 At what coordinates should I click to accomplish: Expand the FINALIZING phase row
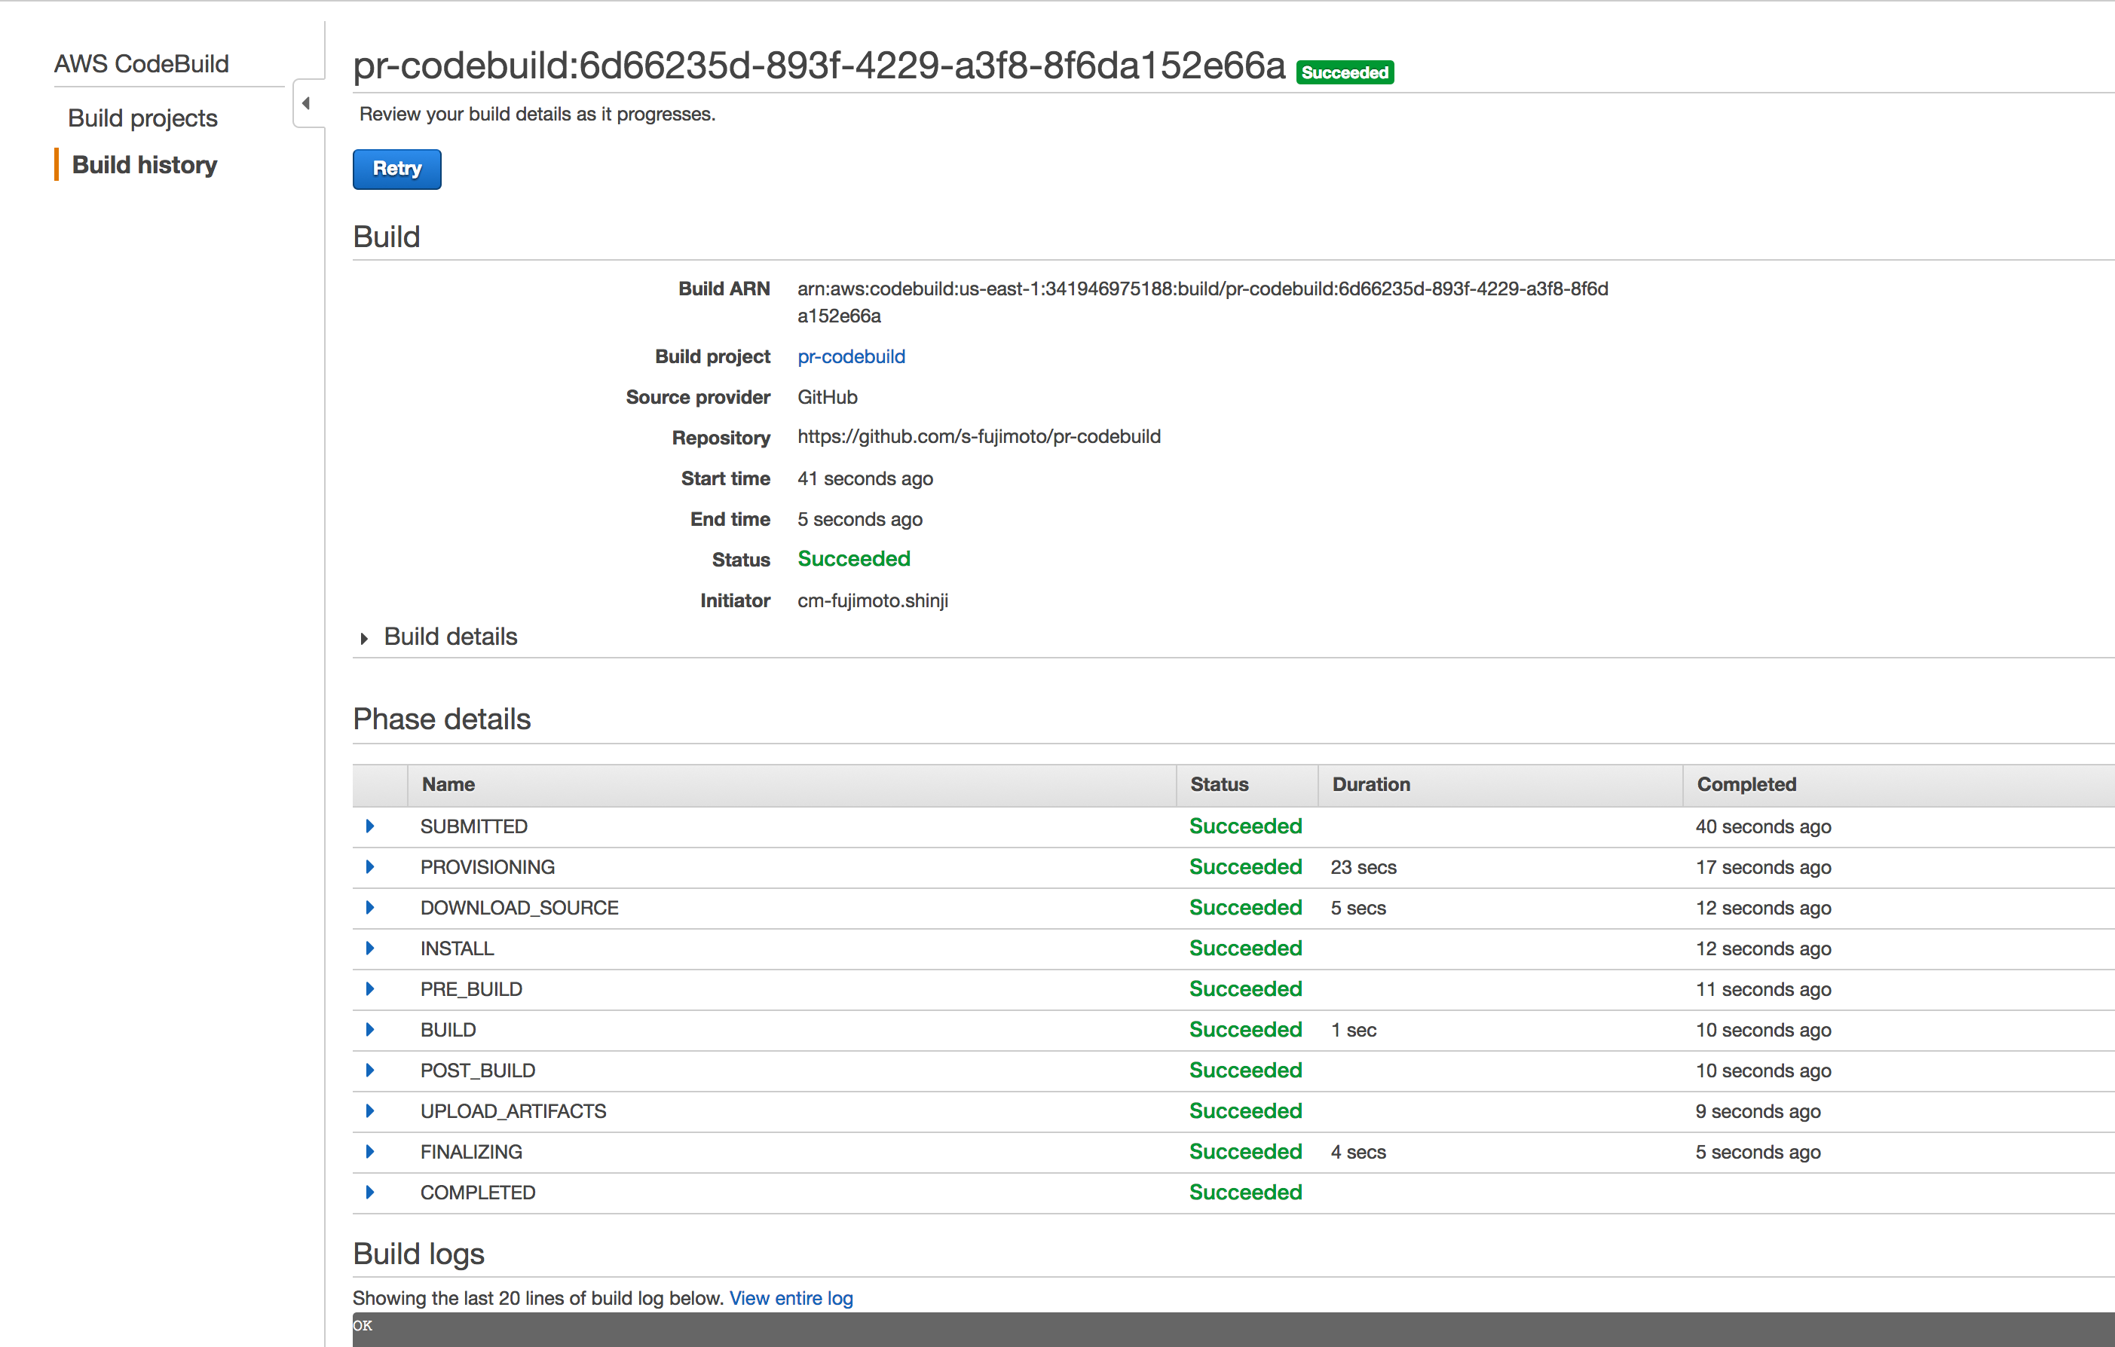tap(370, 1151)
